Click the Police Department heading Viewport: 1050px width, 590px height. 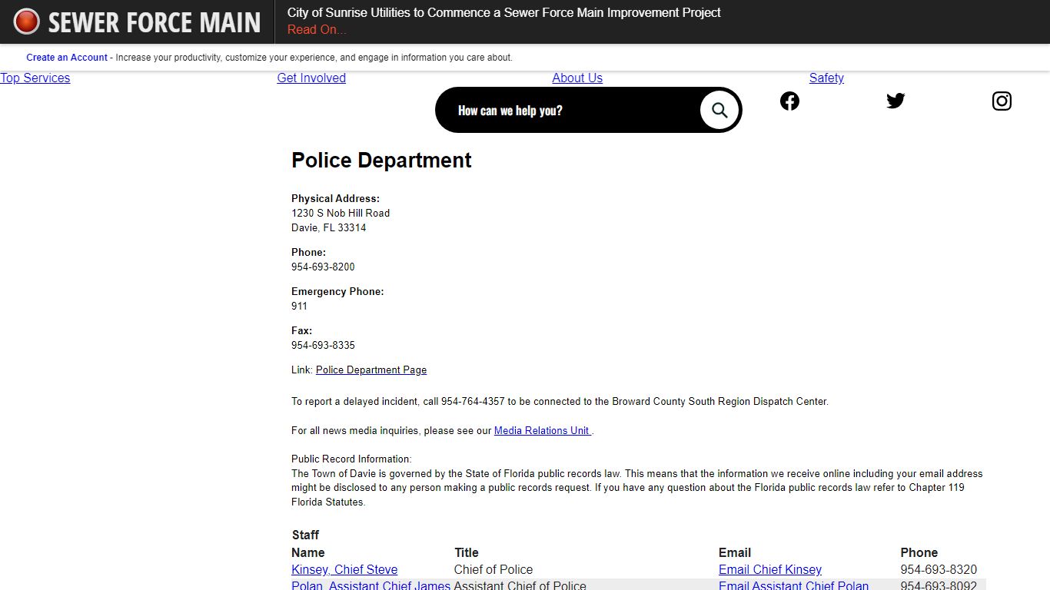[381, 160]
